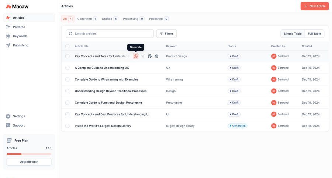
Task: Check the Functional Design Prototyping row checkbox
Action: [68, 103]
